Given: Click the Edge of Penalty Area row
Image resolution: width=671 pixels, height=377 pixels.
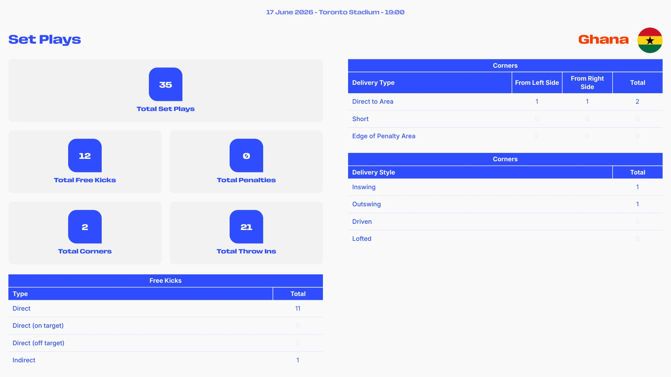Looking at the screenshot, I should 505,136.
